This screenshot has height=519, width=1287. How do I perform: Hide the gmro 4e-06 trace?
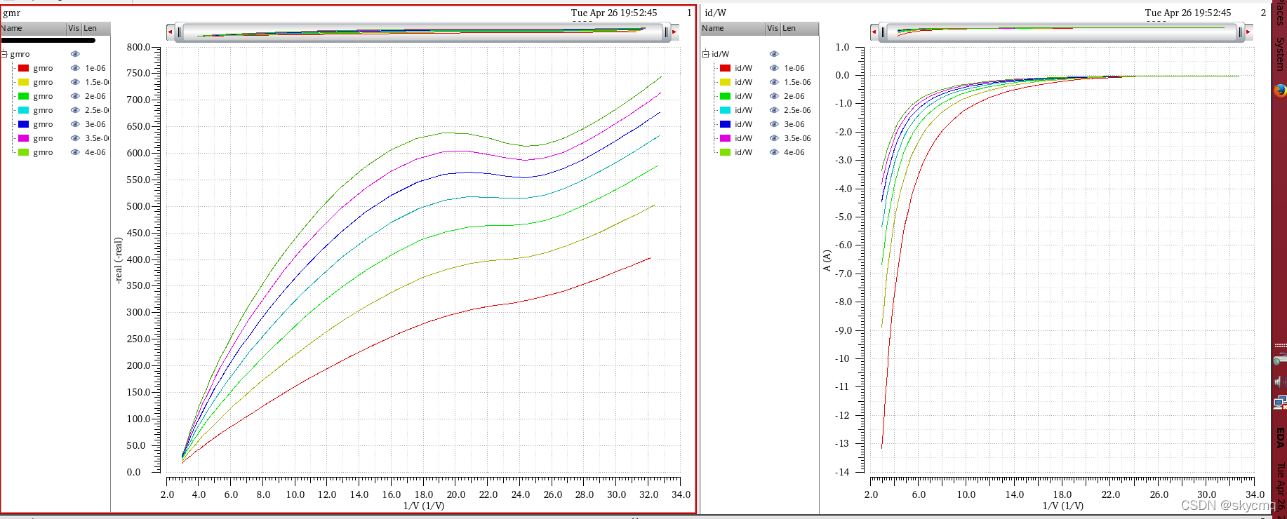[75, 152]
